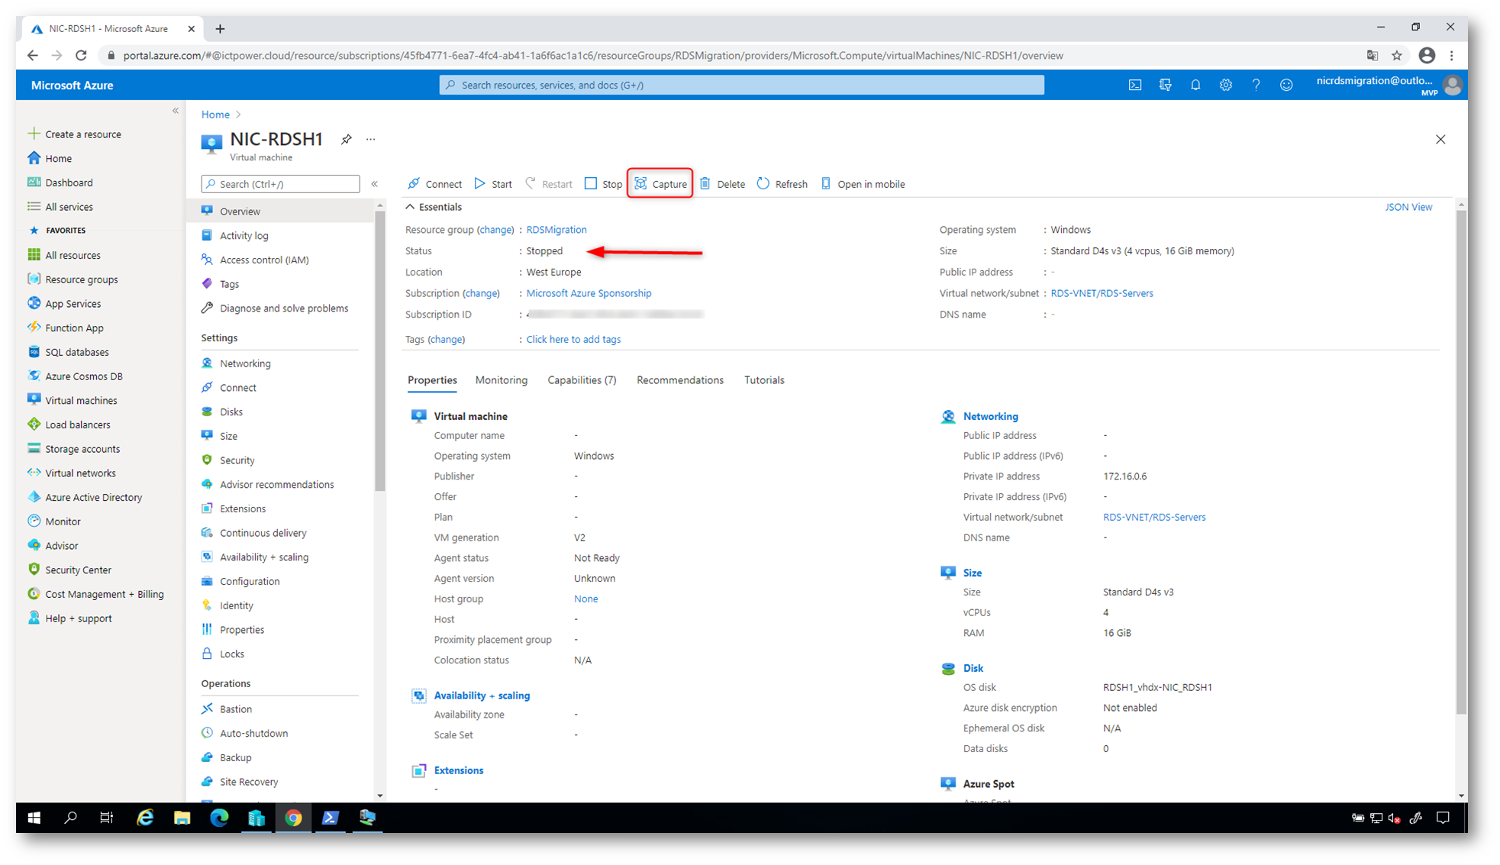Click the account avatar nicrdsmigration

(x=1453, y=86)
